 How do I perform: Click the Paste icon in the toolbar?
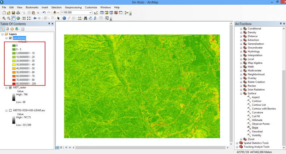pyautogui.click(x=33, y=13)
